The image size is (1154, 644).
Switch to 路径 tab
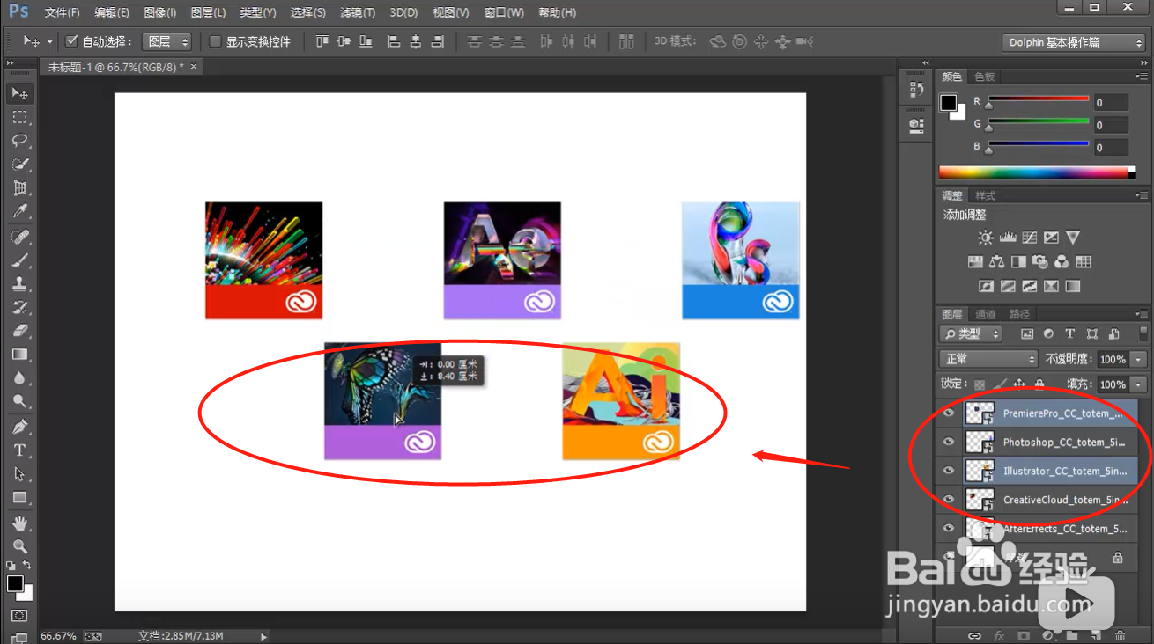tap(1019, 314)
